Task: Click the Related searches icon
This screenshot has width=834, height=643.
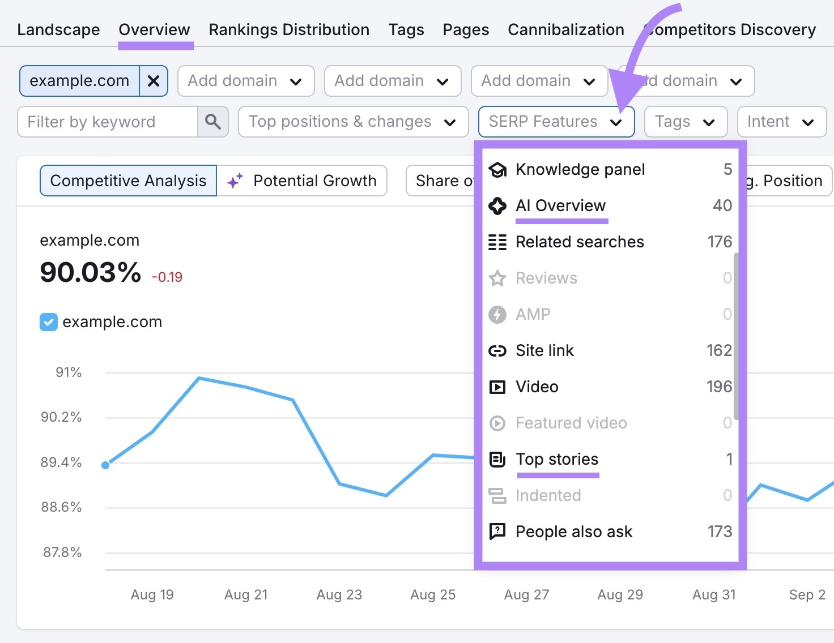Action: (x=497, y=242)
